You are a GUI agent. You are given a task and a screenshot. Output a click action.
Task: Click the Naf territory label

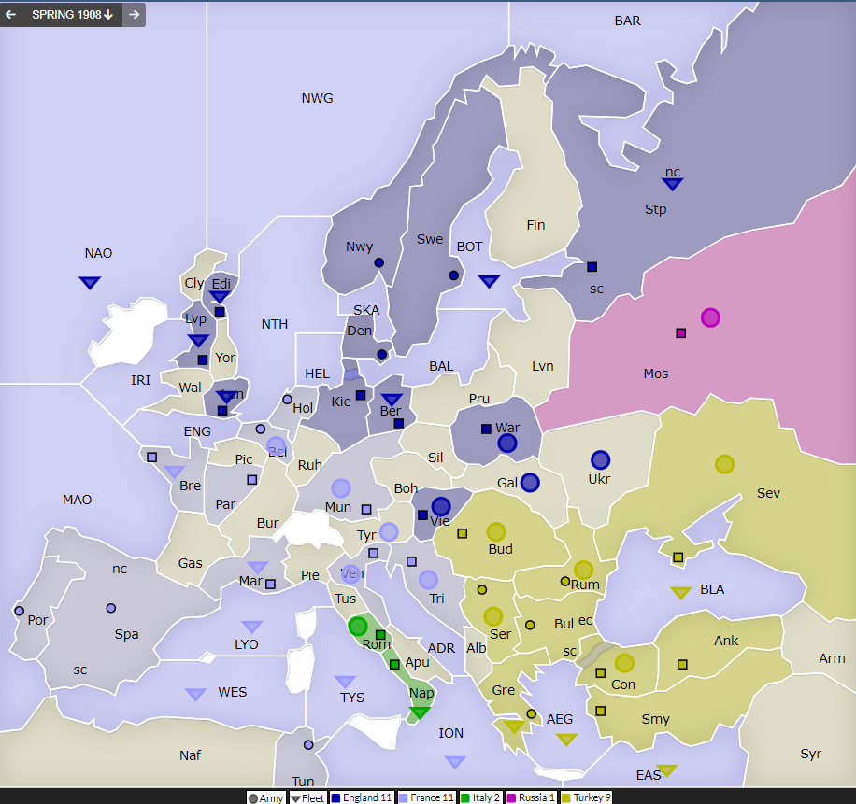pyautogui.click(x=190, y=755)
